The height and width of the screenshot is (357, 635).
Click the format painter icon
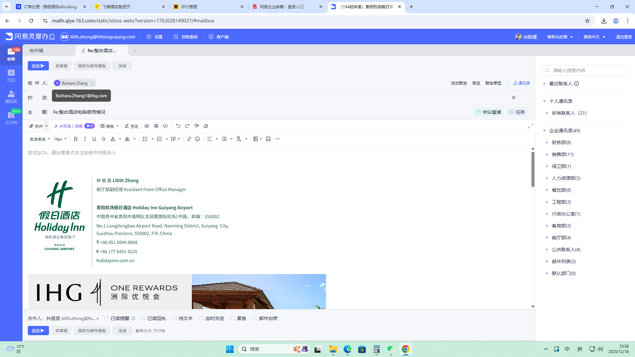(x=196, y=126)
